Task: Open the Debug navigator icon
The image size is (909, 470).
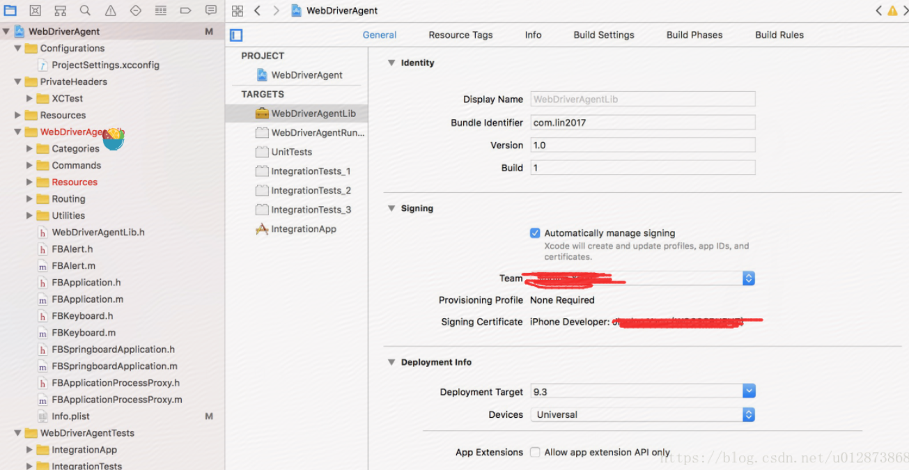Action: click(x=161, y=10)
